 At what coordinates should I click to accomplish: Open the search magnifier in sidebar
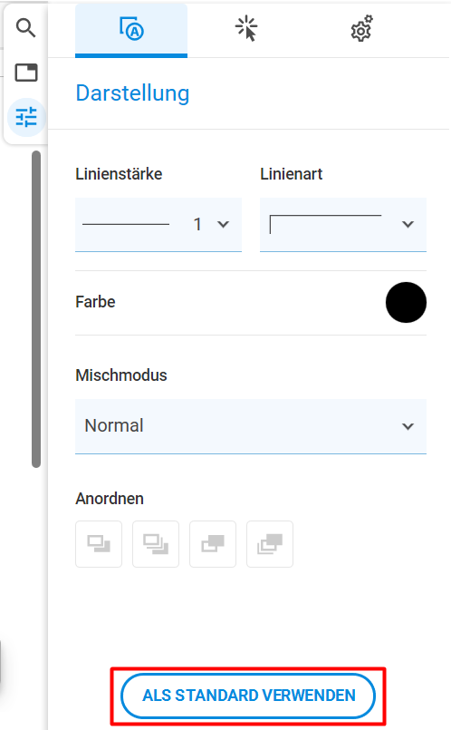25,28
